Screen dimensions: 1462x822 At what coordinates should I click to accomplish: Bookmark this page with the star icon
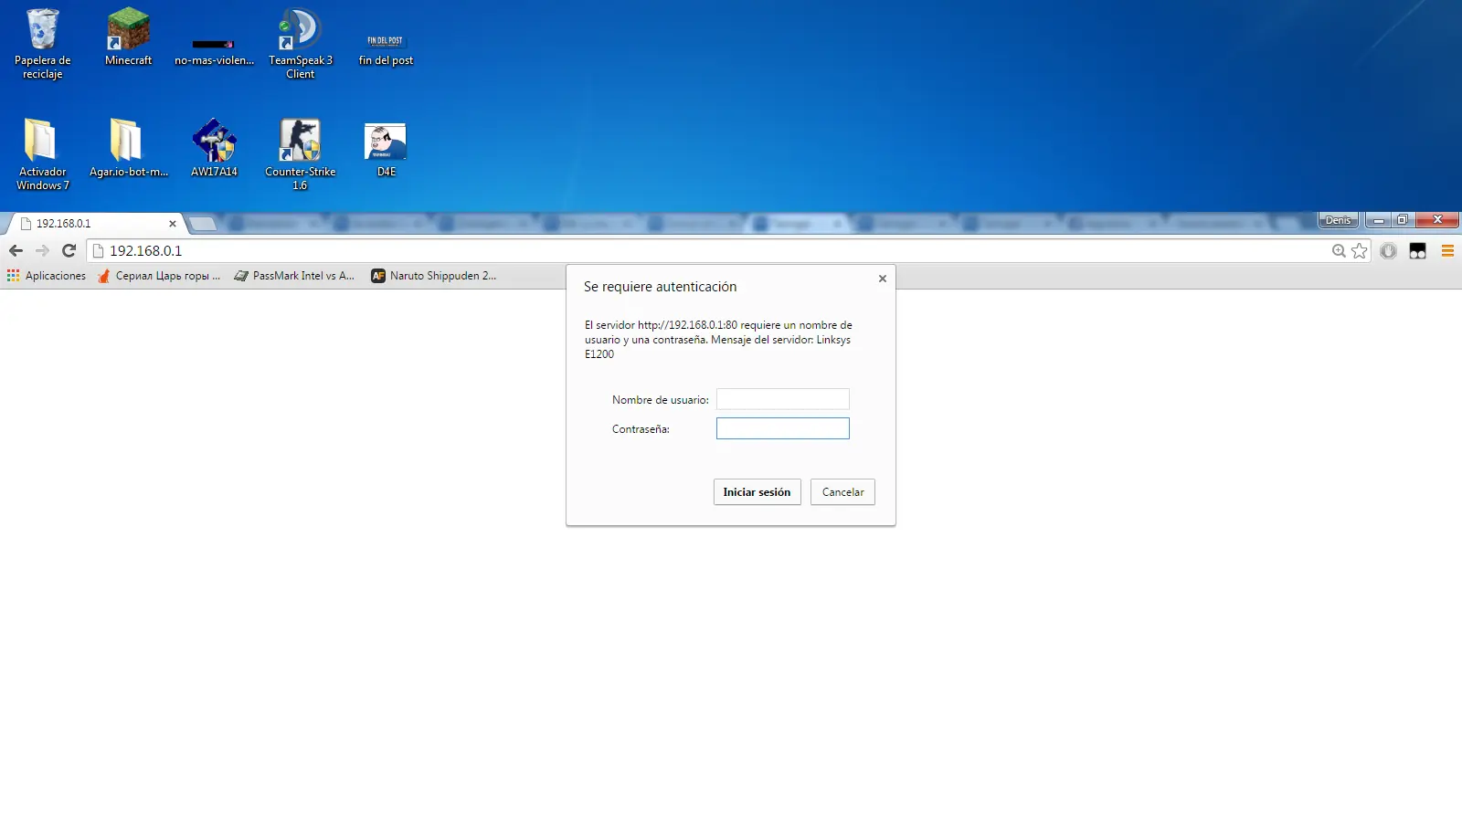(x=1360, y=251)
